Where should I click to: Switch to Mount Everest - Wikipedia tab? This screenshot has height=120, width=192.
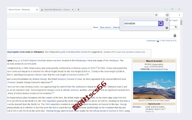point(19,10)
